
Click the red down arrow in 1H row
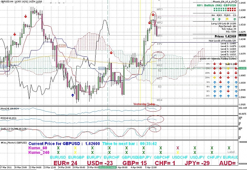point(221,82)
